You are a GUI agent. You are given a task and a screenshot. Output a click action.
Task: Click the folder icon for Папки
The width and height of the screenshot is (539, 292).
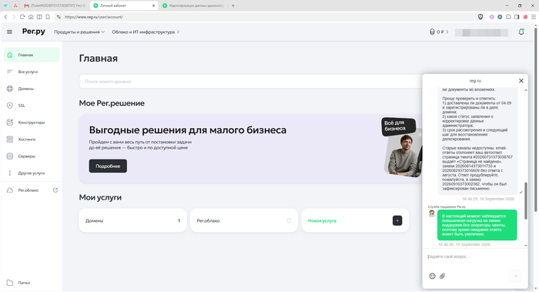coord(10,283)
